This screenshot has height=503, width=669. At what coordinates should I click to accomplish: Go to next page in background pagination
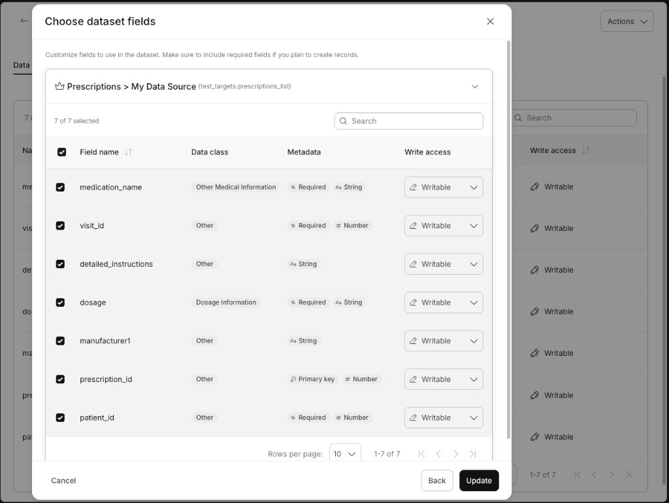click(612, 474)
